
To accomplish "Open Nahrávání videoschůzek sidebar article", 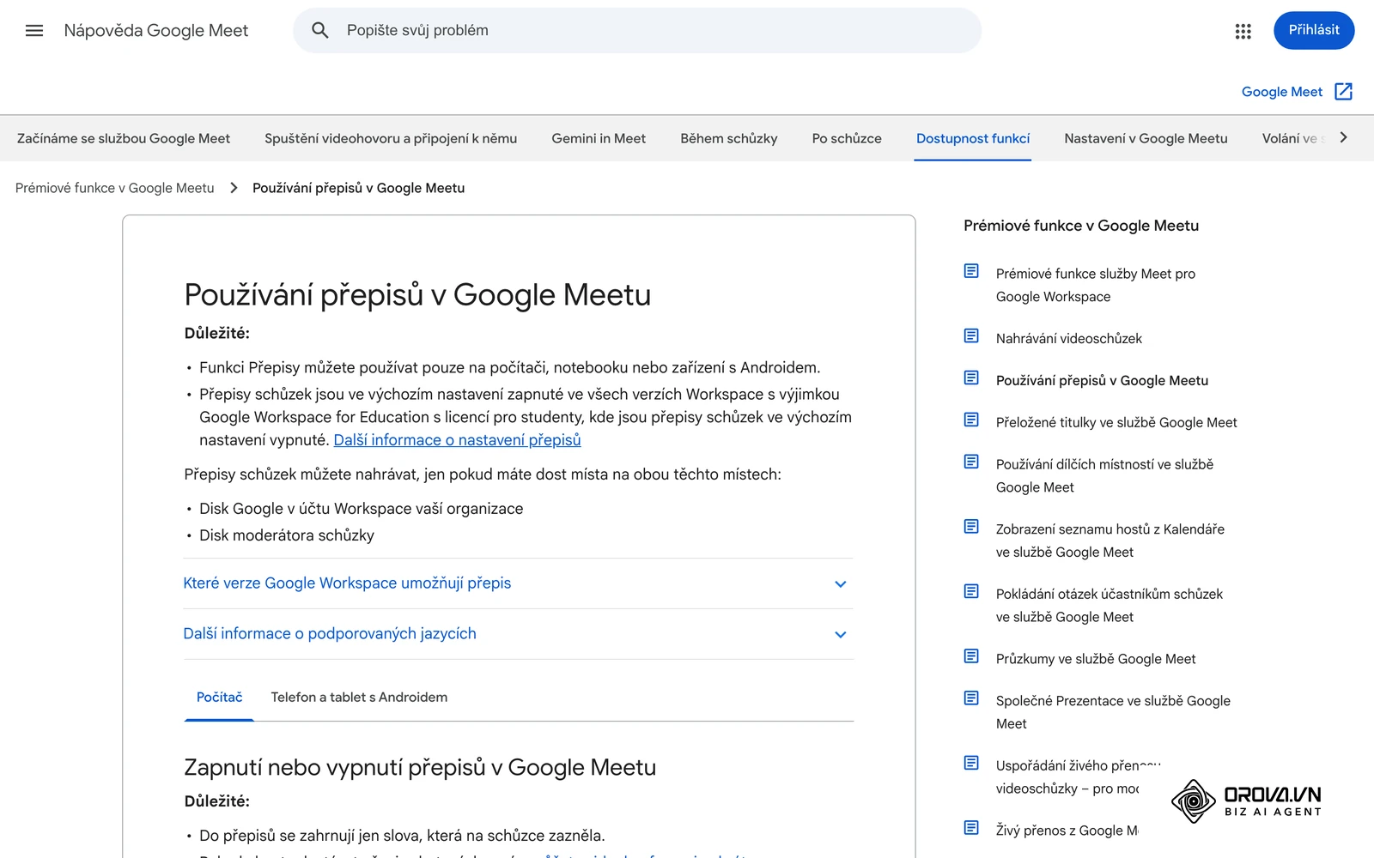I will [1068, 338].
